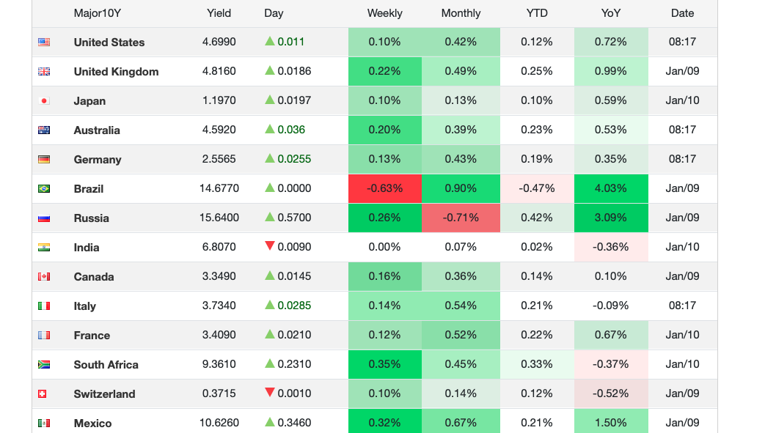Click the Canada flag icon
The width and height of the screenshot is (776, 433).
coord(44,276)
